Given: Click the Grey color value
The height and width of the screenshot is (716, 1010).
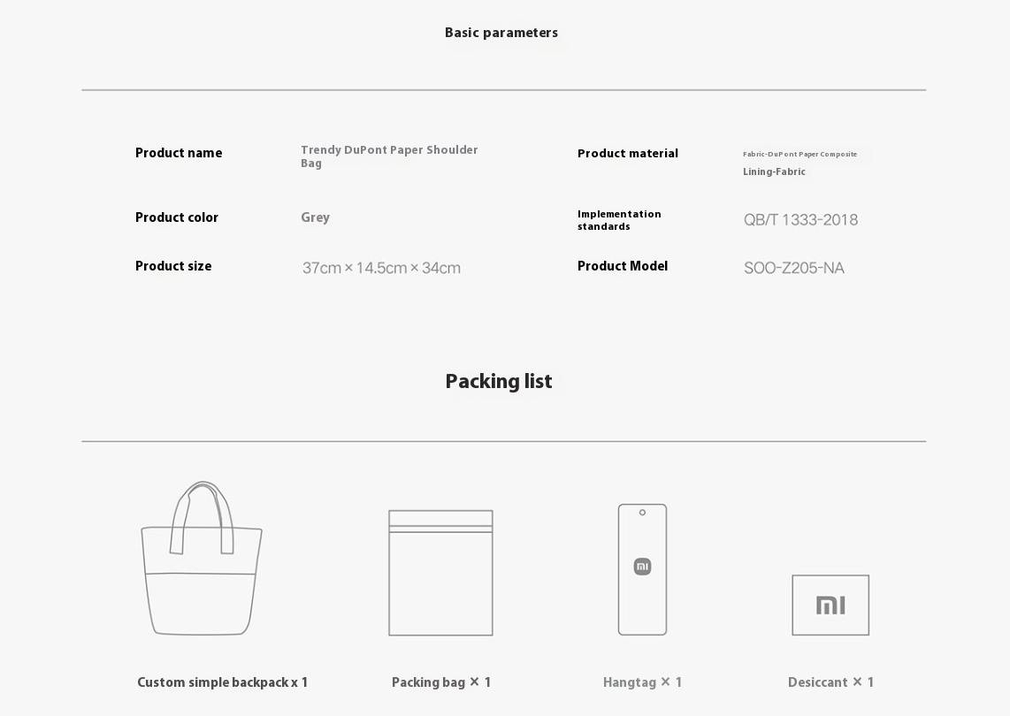Looking at the screenshot, I should [315, 217].
